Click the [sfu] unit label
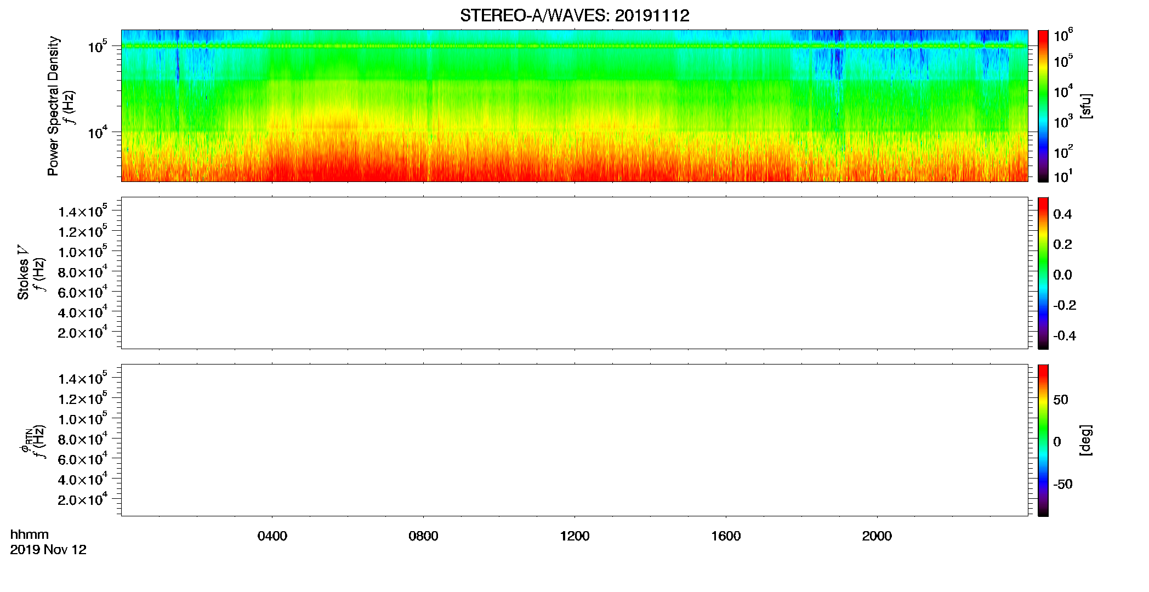Screen dimensions: 1149x592 (x=1086, y=106)
